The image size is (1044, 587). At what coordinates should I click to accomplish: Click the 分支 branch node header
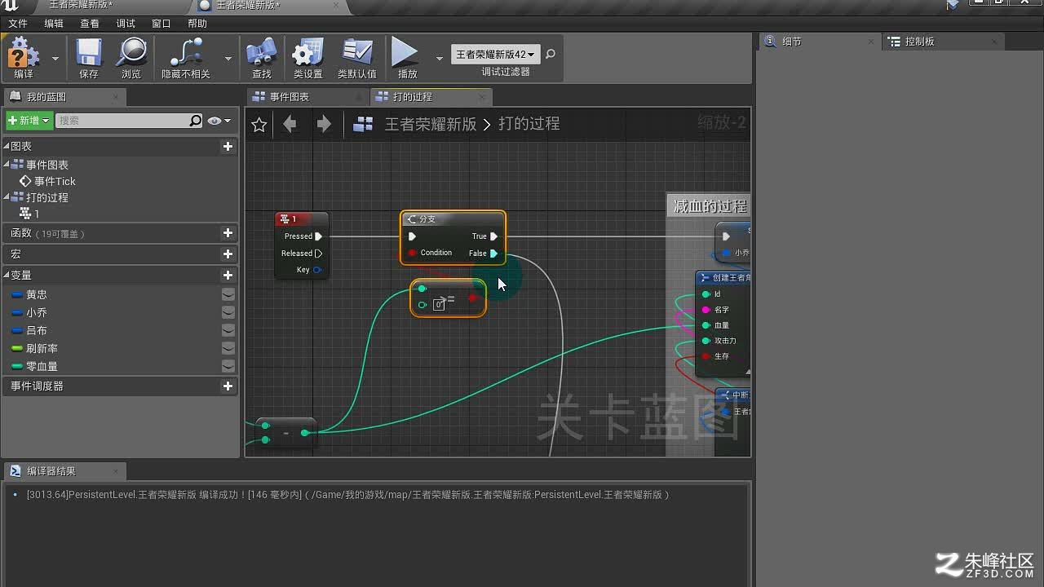[453, 219]
